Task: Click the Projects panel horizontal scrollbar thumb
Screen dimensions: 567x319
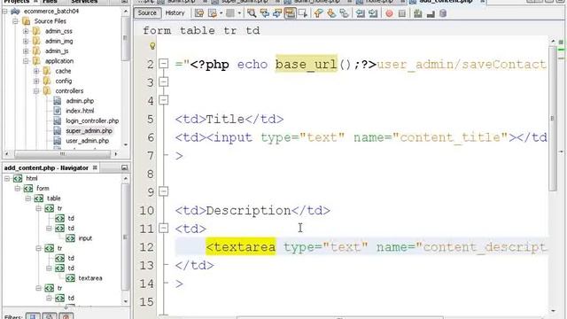Action: [62, 153]
